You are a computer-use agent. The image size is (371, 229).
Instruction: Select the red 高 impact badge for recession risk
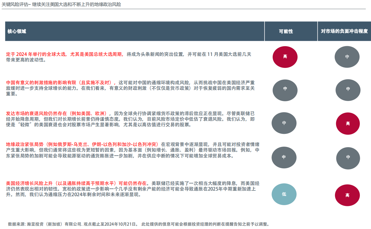coord(348,123)
